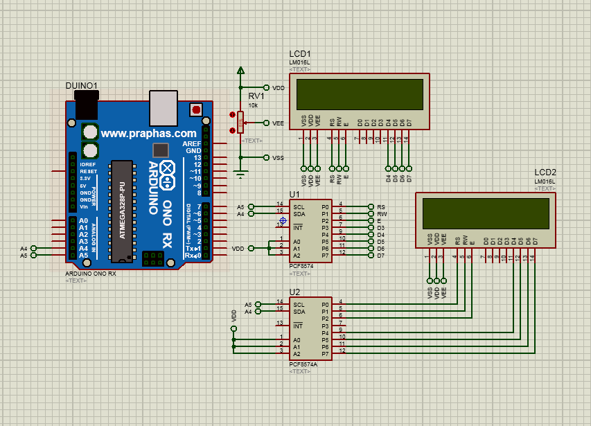Click the DUINO1 reference label
The height and width of the screenshot is (426, 591).
point(82,85)
